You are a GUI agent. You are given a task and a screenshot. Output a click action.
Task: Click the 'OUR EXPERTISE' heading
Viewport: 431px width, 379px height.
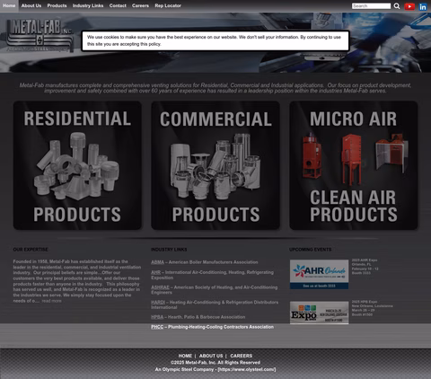point(31,250)
